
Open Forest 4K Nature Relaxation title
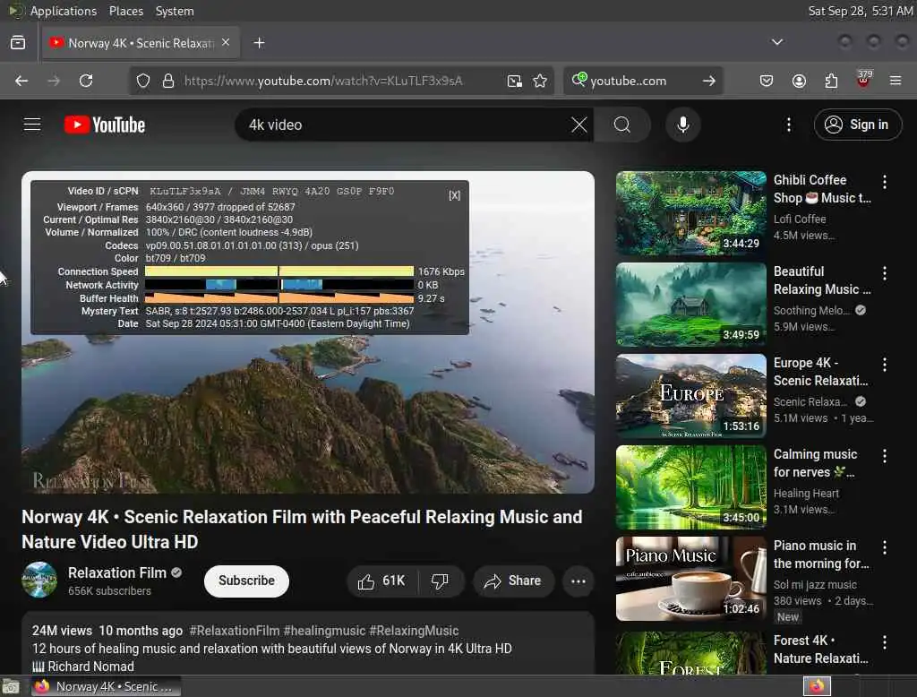820,650
